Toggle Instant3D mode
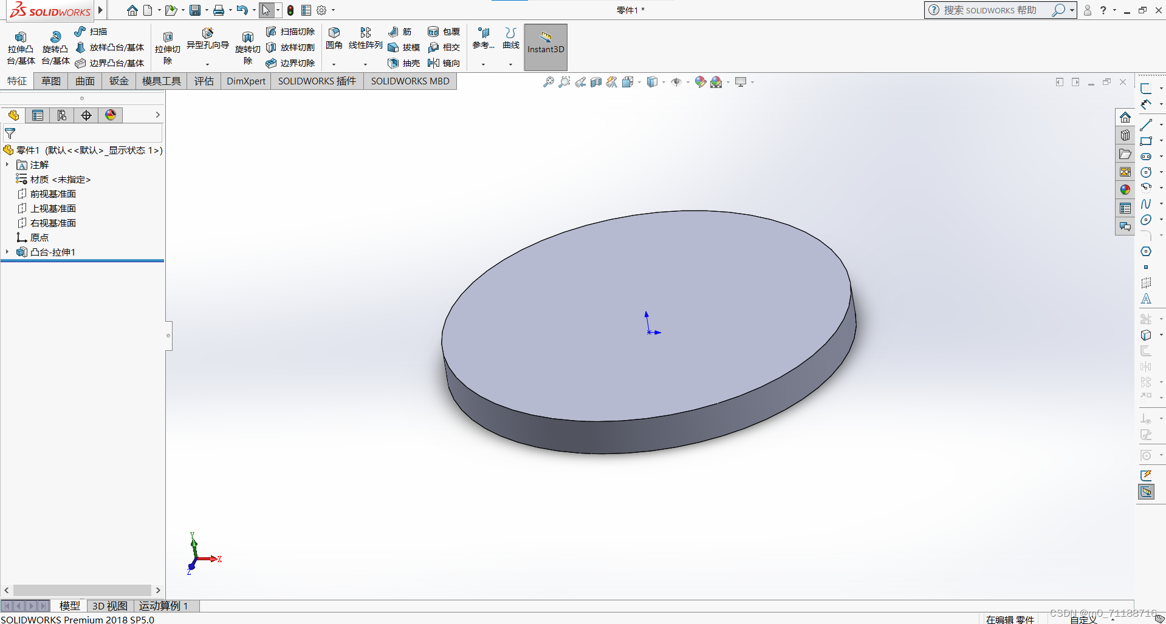This screenshot has width=1166, height=624. [x=546, y=47]
